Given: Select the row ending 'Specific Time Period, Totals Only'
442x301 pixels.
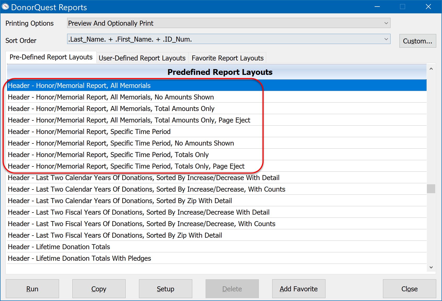Looking at the screenshot, I should pos(217,155).
